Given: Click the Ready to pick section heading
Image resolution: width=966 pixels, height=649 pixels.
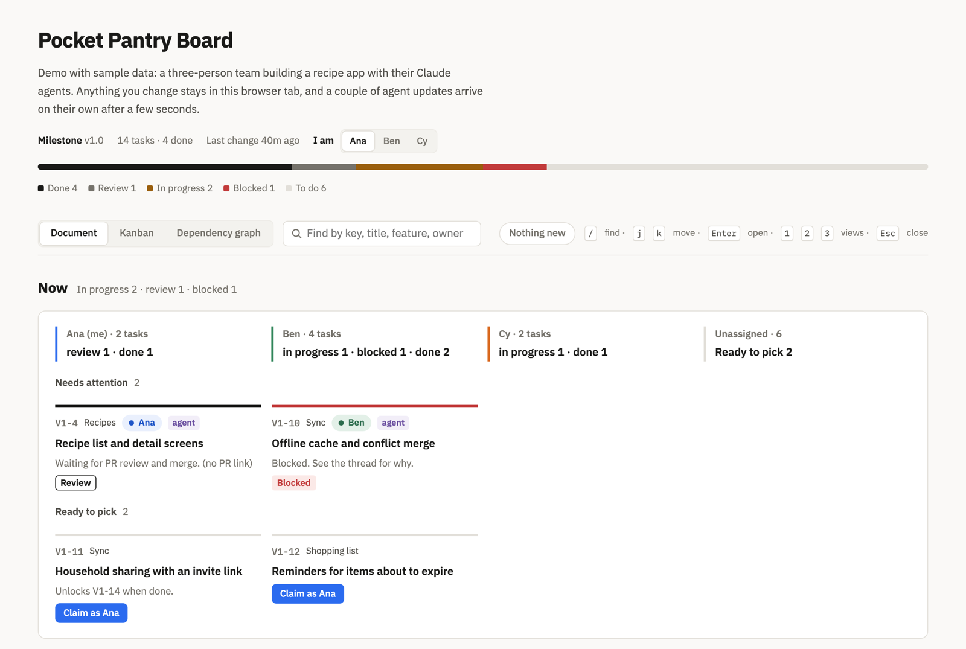Looking at the screenshot, I should [x=86, y=512].
